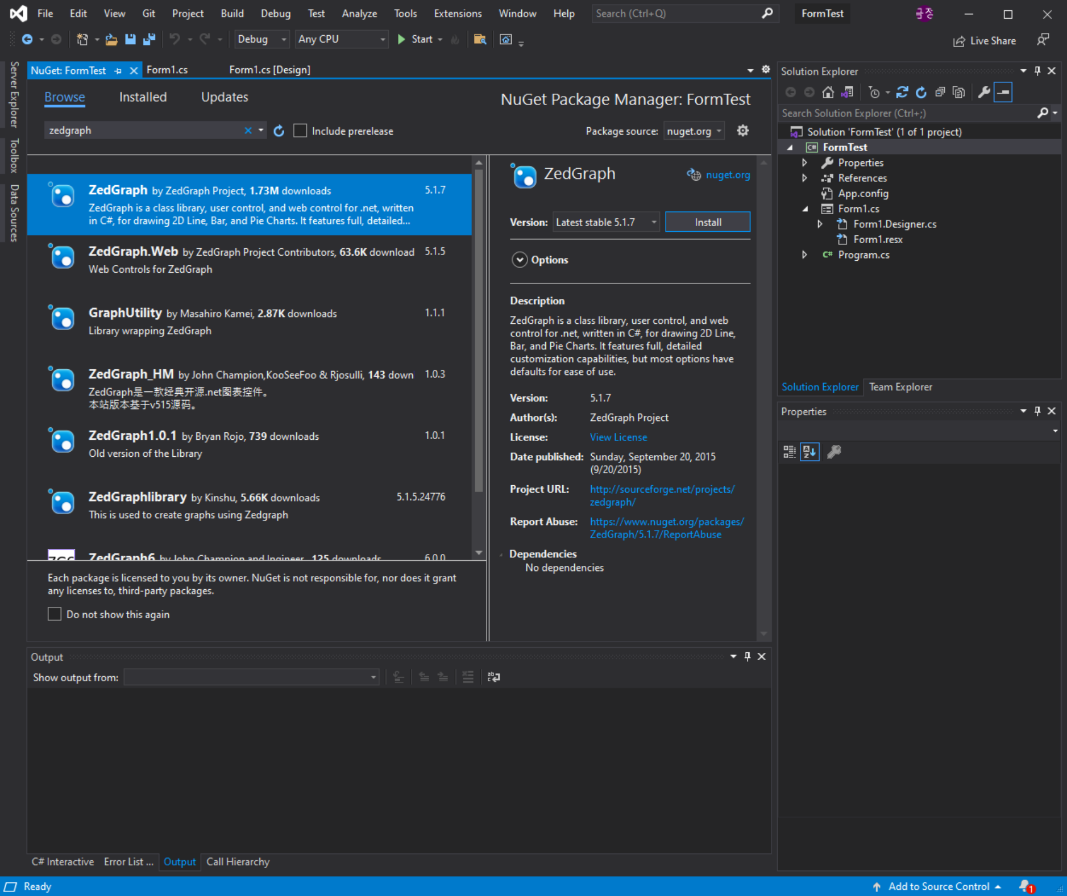This screenshot has height=896, width=1067.
Task: Open the Any CPU platform dropdown
Action: 341,39
